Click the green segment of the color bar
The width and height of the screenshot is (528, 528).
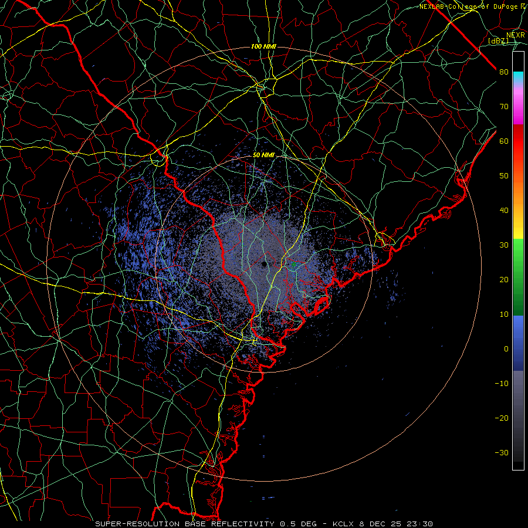518,277
